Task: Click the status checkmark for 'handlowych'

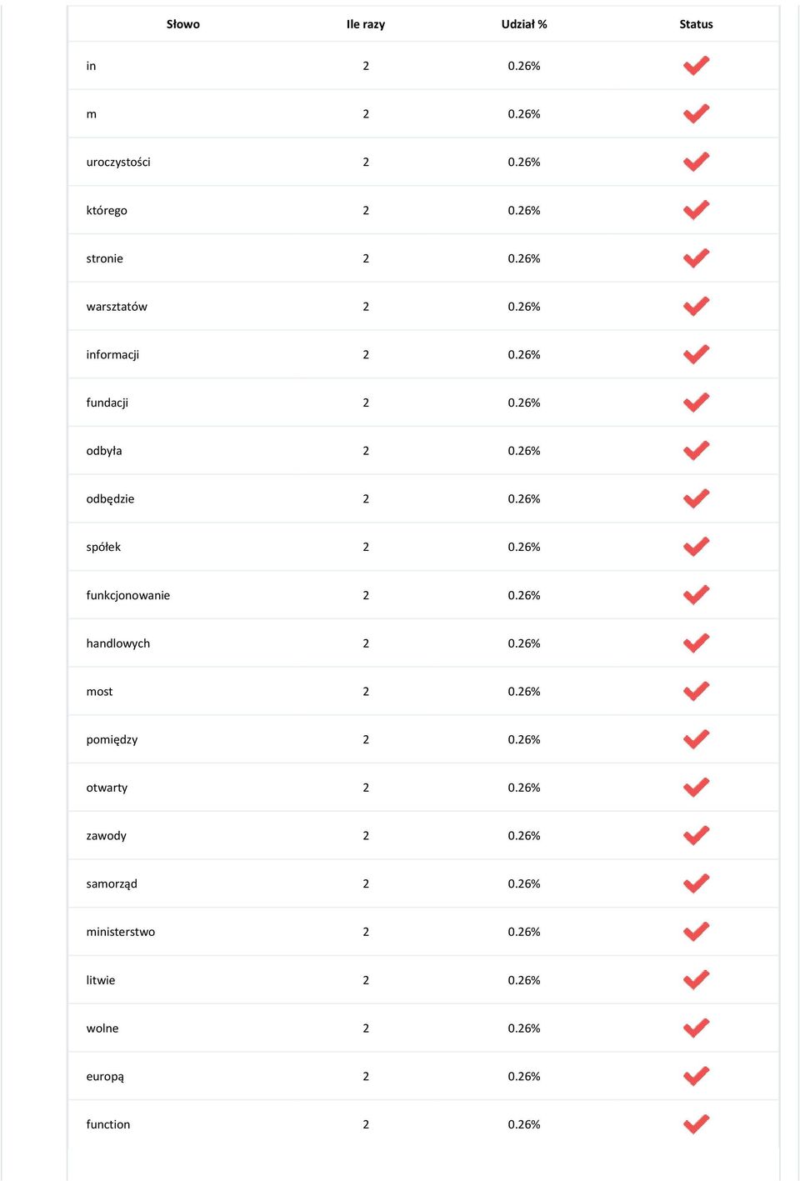Action: click(696, 643)
